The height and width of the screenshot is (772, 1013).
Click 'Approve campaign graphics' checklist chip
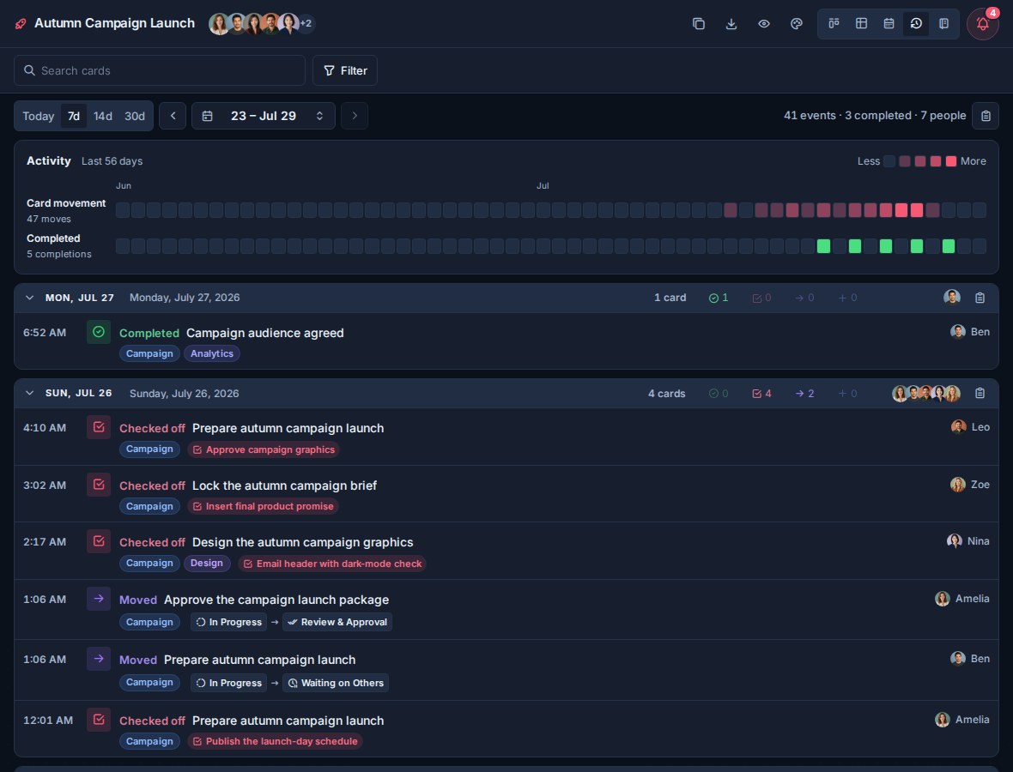264,449
